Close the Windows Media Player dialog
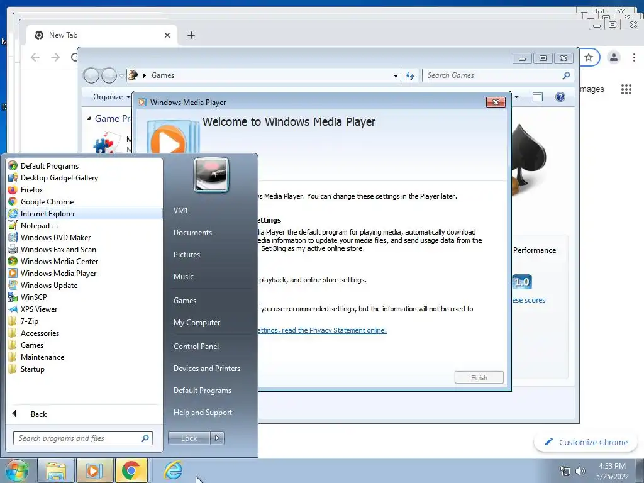The image size is (644, 483). tap(496, 103)
